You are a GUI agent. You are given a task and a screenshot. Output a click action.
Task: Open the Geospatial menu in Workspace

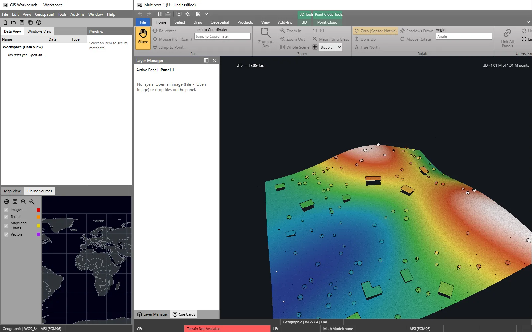point(44,14)
